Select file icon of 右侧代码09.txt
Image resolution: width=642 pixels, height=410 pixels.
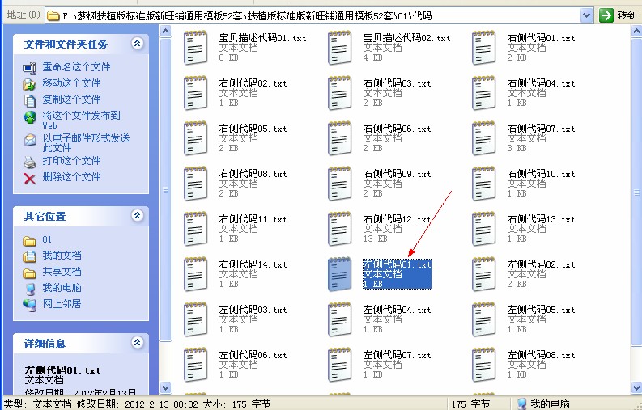339,184
